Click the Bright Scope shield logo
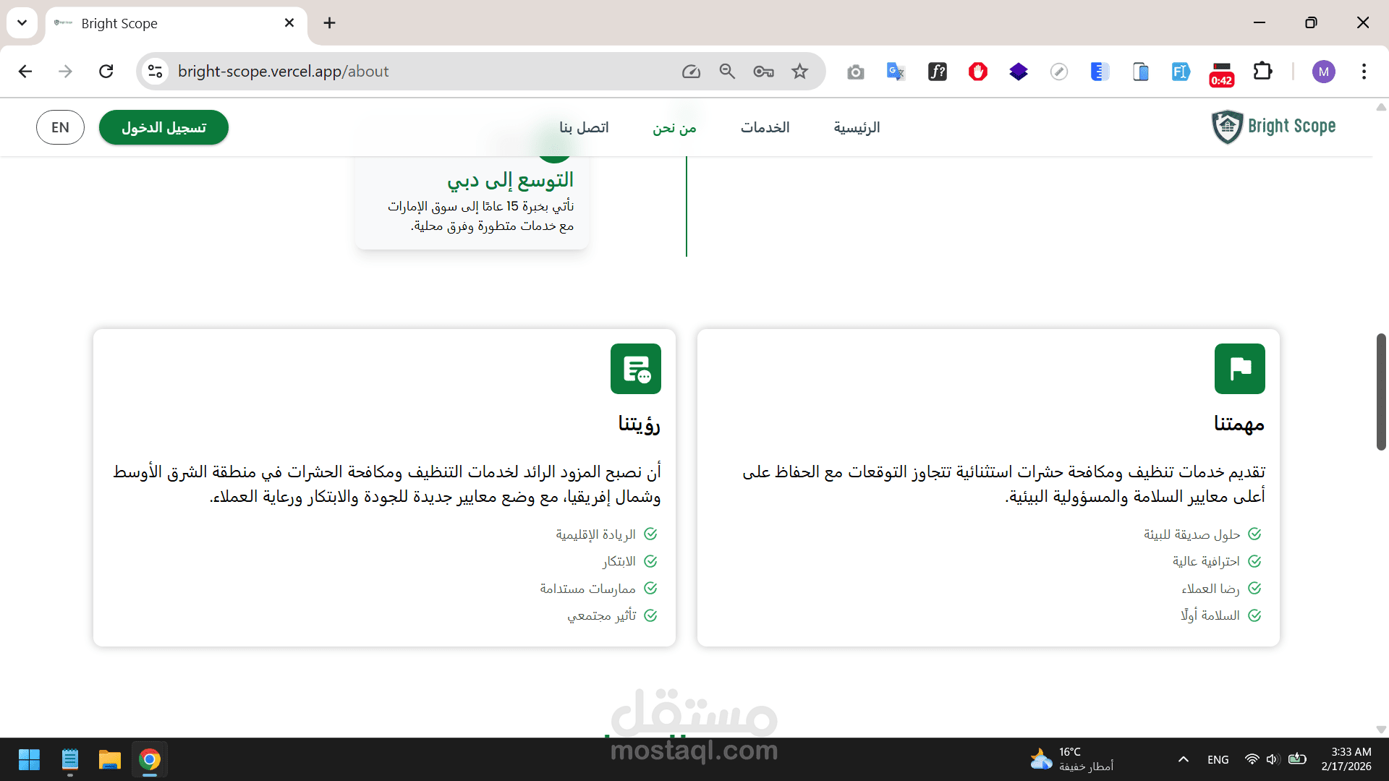Image resolution: width=1389 pixels, height=781 pixels. point(1227,127)
